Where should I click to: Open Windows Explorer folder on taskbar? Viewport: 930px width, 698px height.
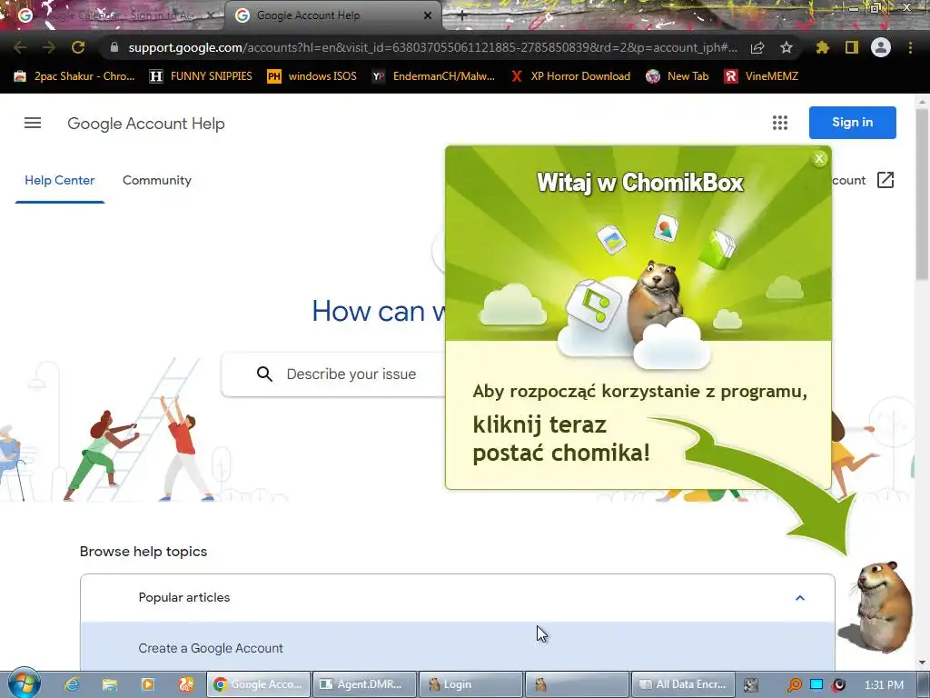pos(110,684)
